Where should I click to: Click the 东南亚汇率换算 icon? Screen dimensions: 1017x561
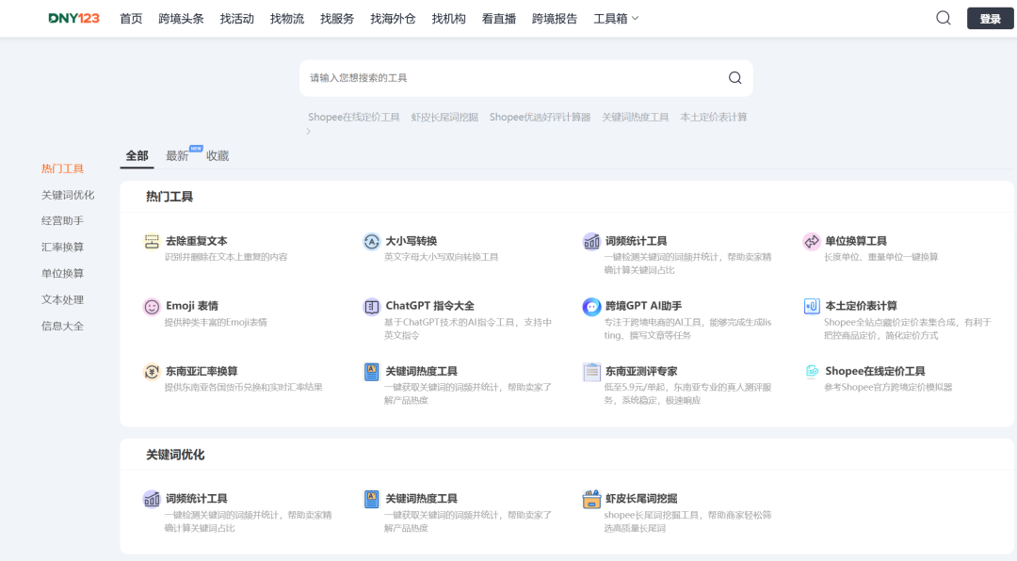pyautogui.click(x=152, y=371)
